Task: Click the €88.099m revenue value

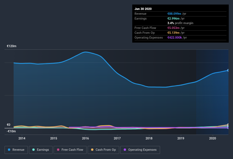Action: point(174,14)
